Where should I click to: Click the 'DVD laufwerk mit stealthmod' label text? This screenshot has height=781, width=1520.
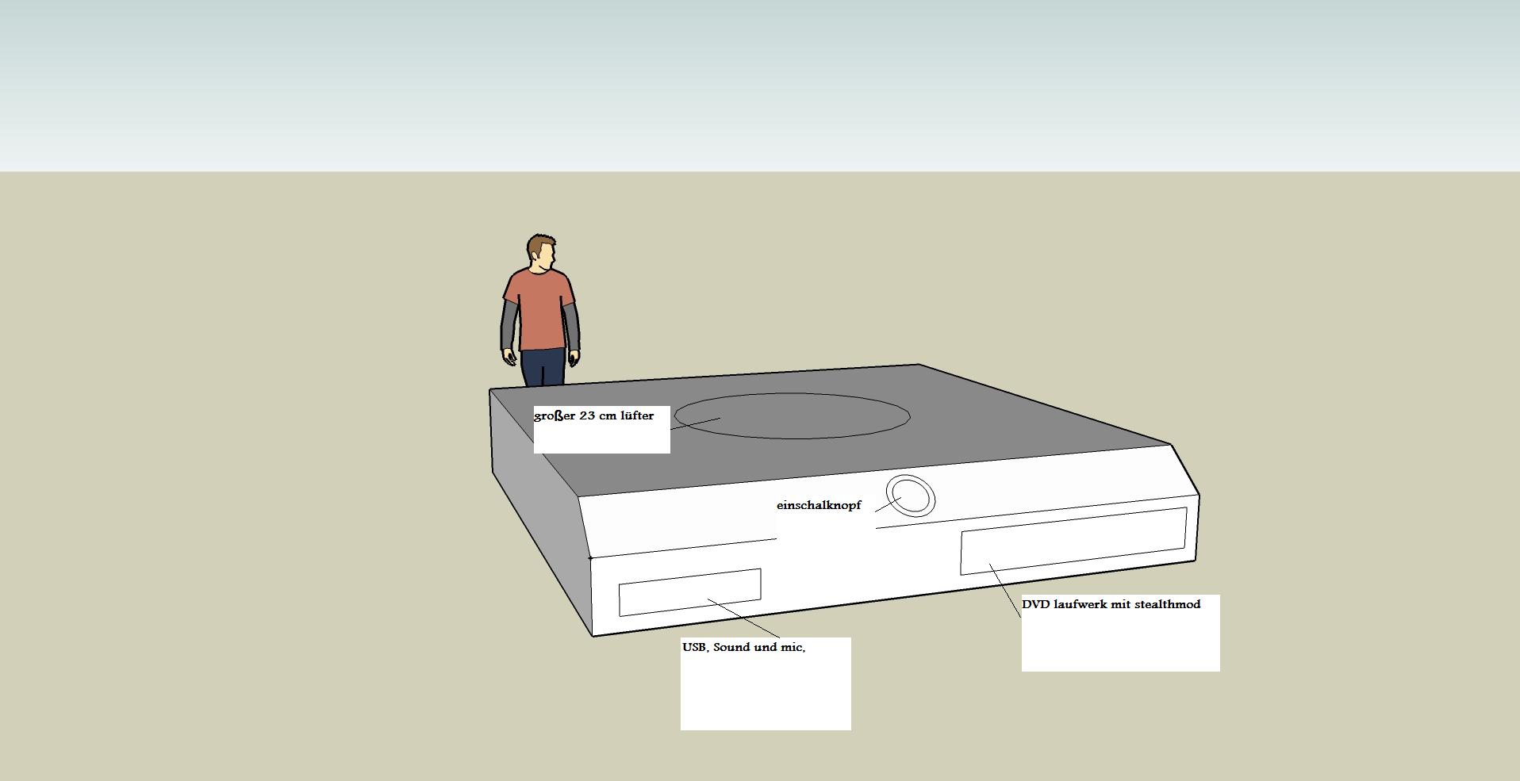[x=1111, y=604]
